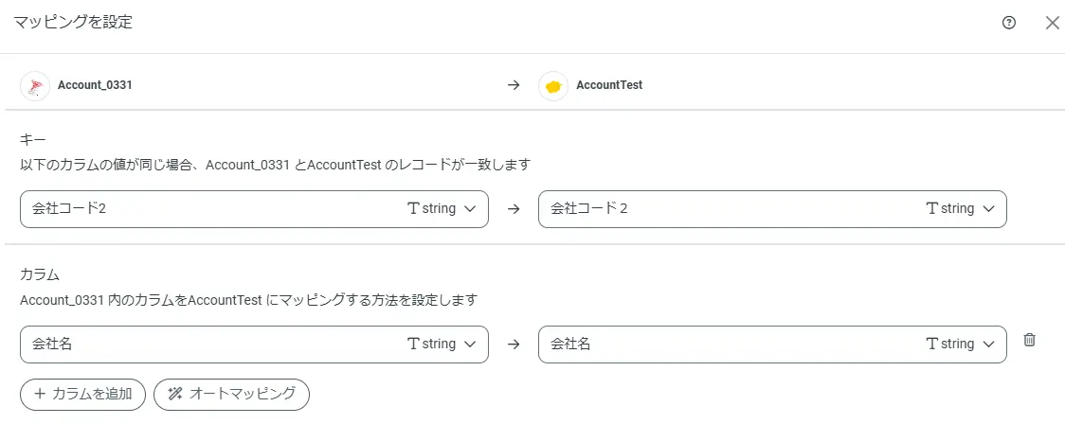Close the mapping settings dialog

click(x=1052, y=24)
